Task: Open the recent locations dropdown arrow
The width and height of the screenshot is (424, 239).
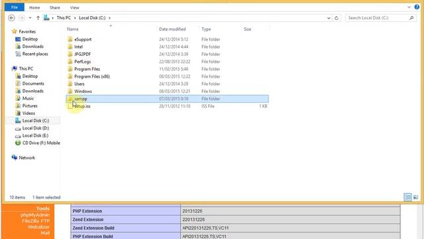Action: pos(30,18)
